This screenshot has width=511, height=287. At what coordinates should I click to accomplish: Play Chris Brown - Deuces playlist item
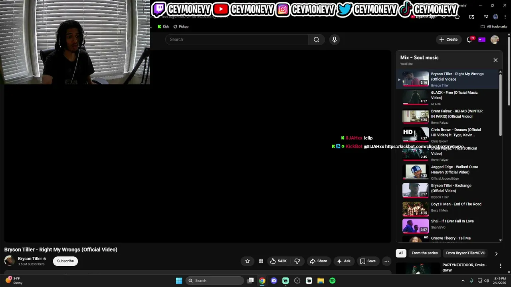[x=447, y=135]
